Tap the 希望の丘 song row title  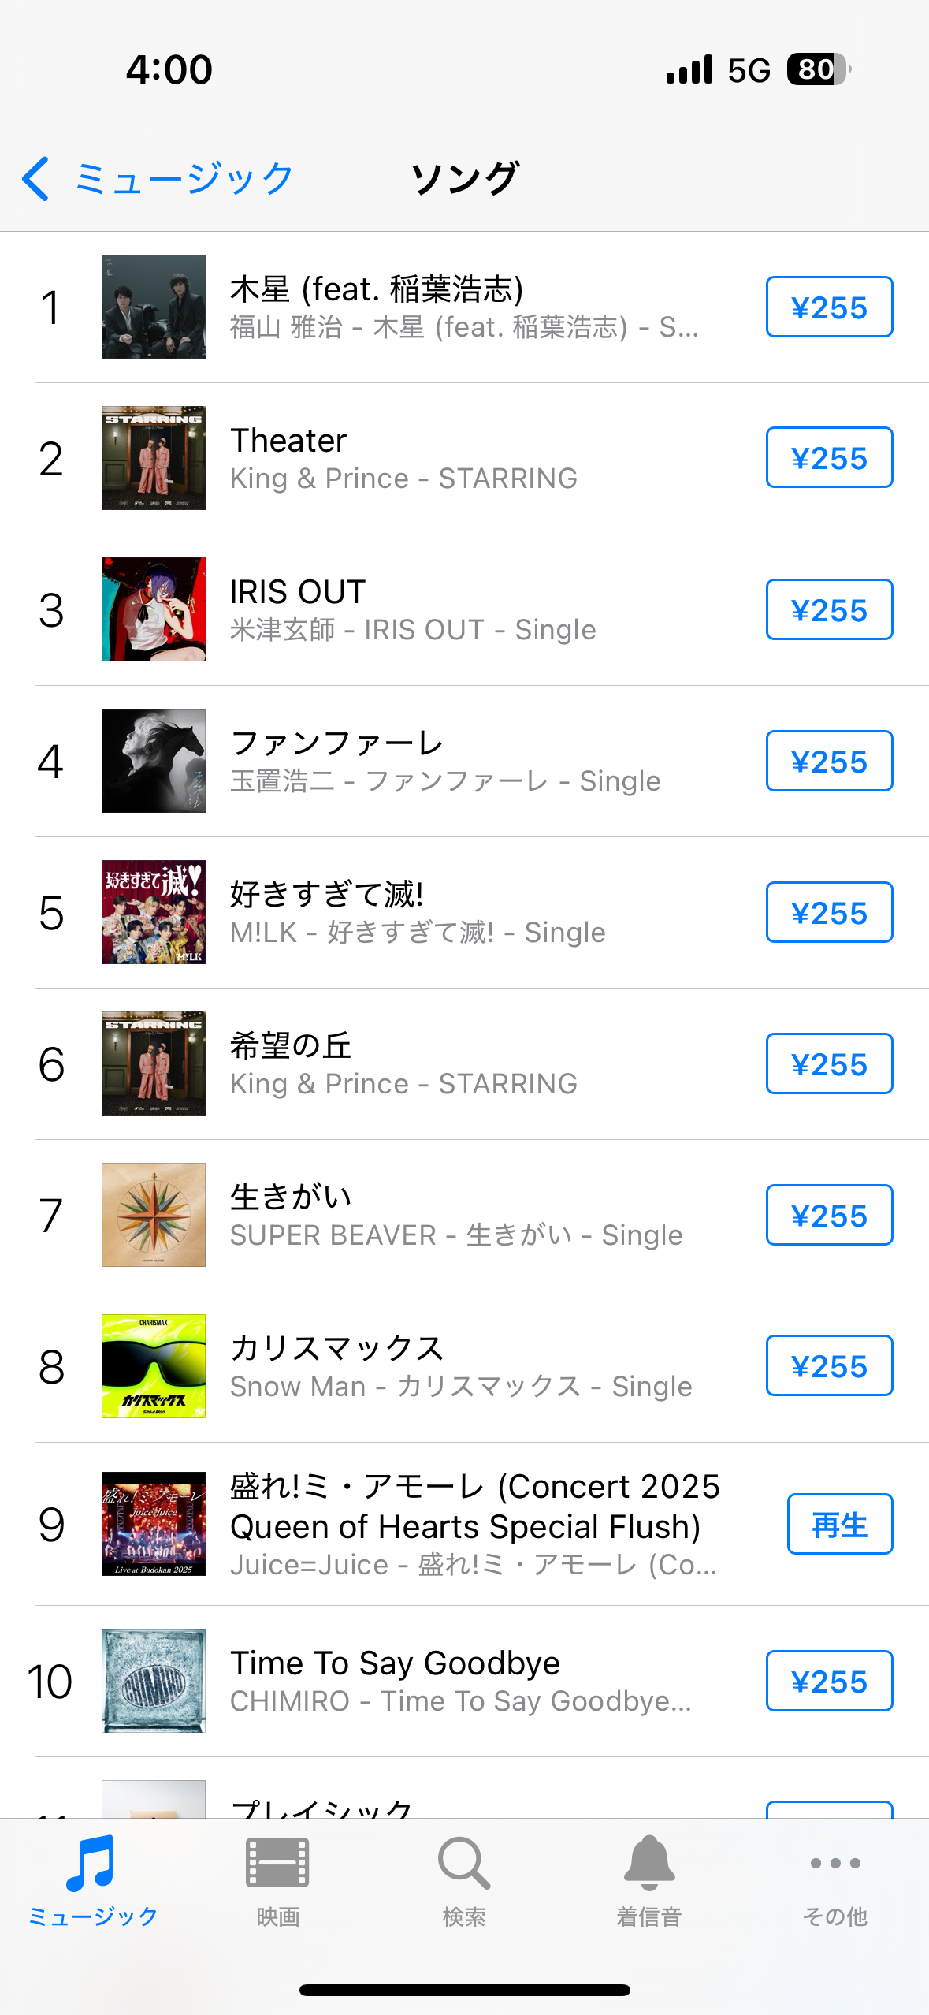291,1045
